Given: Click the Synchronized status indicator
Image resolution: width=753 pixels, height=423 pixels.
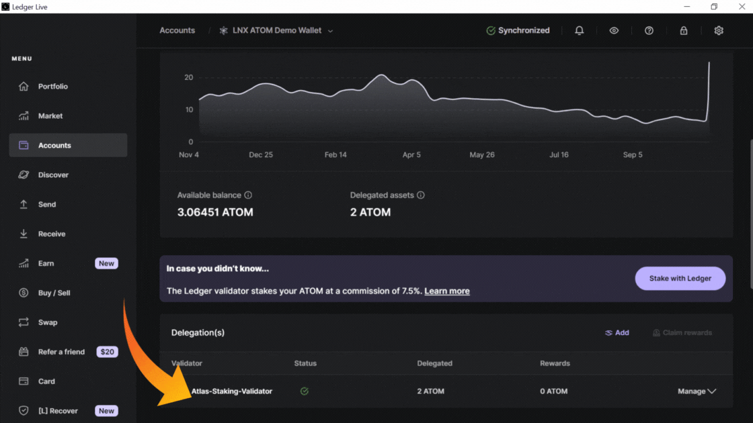Looking at the screenshot, I should pos(518,31).
